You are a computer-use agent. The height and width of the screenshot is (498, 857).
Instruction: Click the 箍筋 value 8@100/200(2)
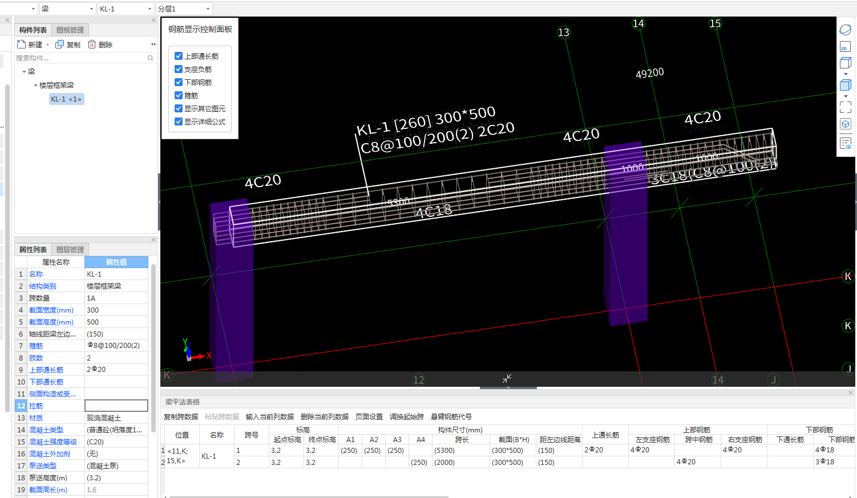pos(116,346)
